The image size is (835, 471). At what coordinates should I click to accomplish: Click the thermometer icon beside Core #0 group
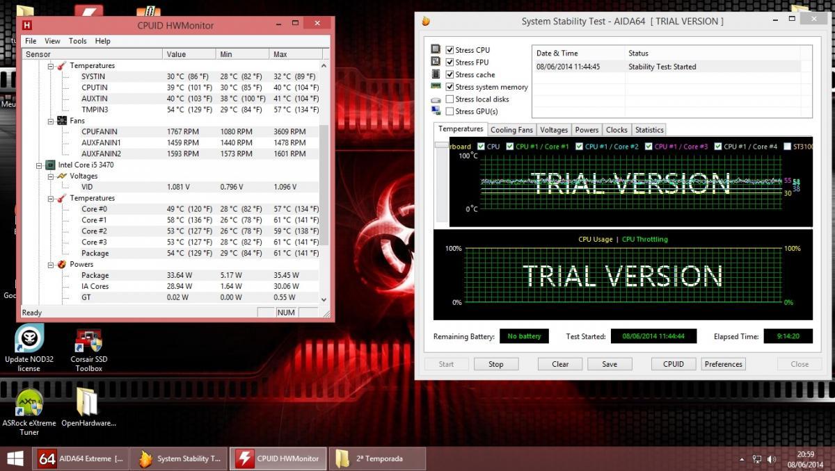61,198
